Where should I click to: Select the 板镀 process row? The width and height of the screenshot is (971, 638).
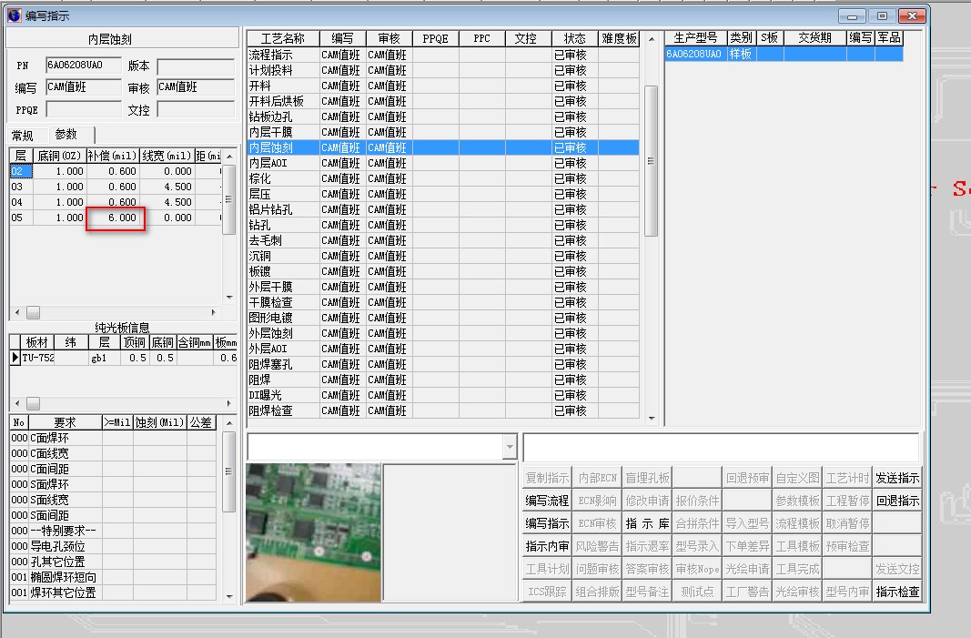pyautogui.click(x=443, y=271)
